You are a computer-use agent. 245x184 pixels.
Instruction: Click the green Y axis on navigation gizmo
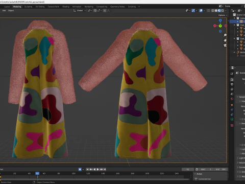pos(220,26)
